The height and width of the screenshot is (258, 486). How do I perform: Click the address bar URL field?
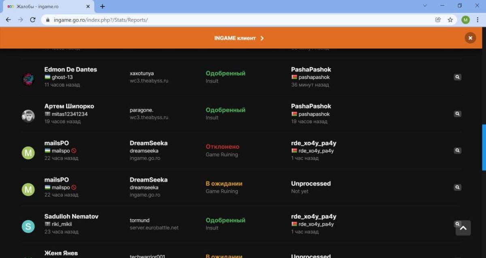[243, 20]
